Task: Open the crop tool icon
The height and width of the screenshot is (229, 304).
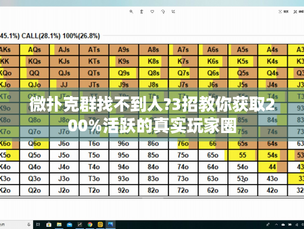Action: coord(174,12)
